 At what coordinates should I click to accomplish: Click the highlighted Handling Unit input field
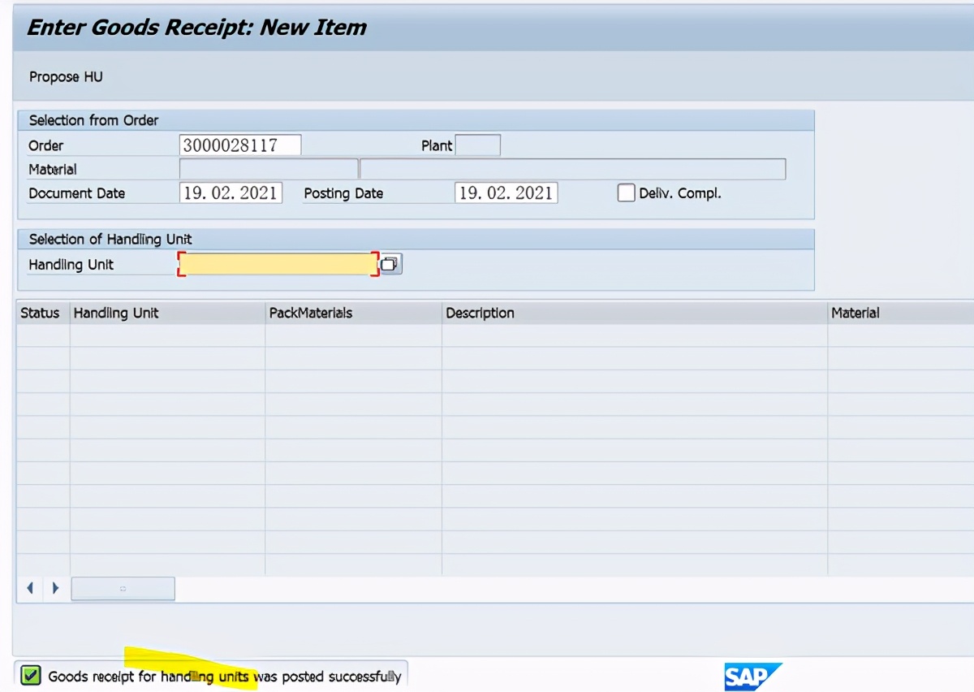pyautogui.click(x=278, y=264)
